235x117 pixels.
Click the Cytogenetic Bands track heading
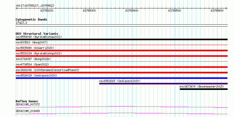click(31, 19)
